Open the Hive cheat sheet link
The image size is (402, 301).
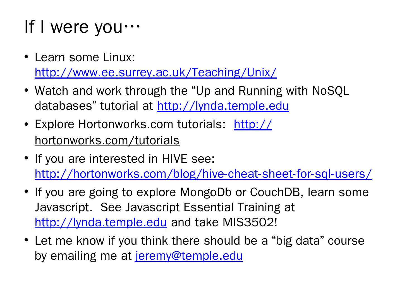[203, 174]
